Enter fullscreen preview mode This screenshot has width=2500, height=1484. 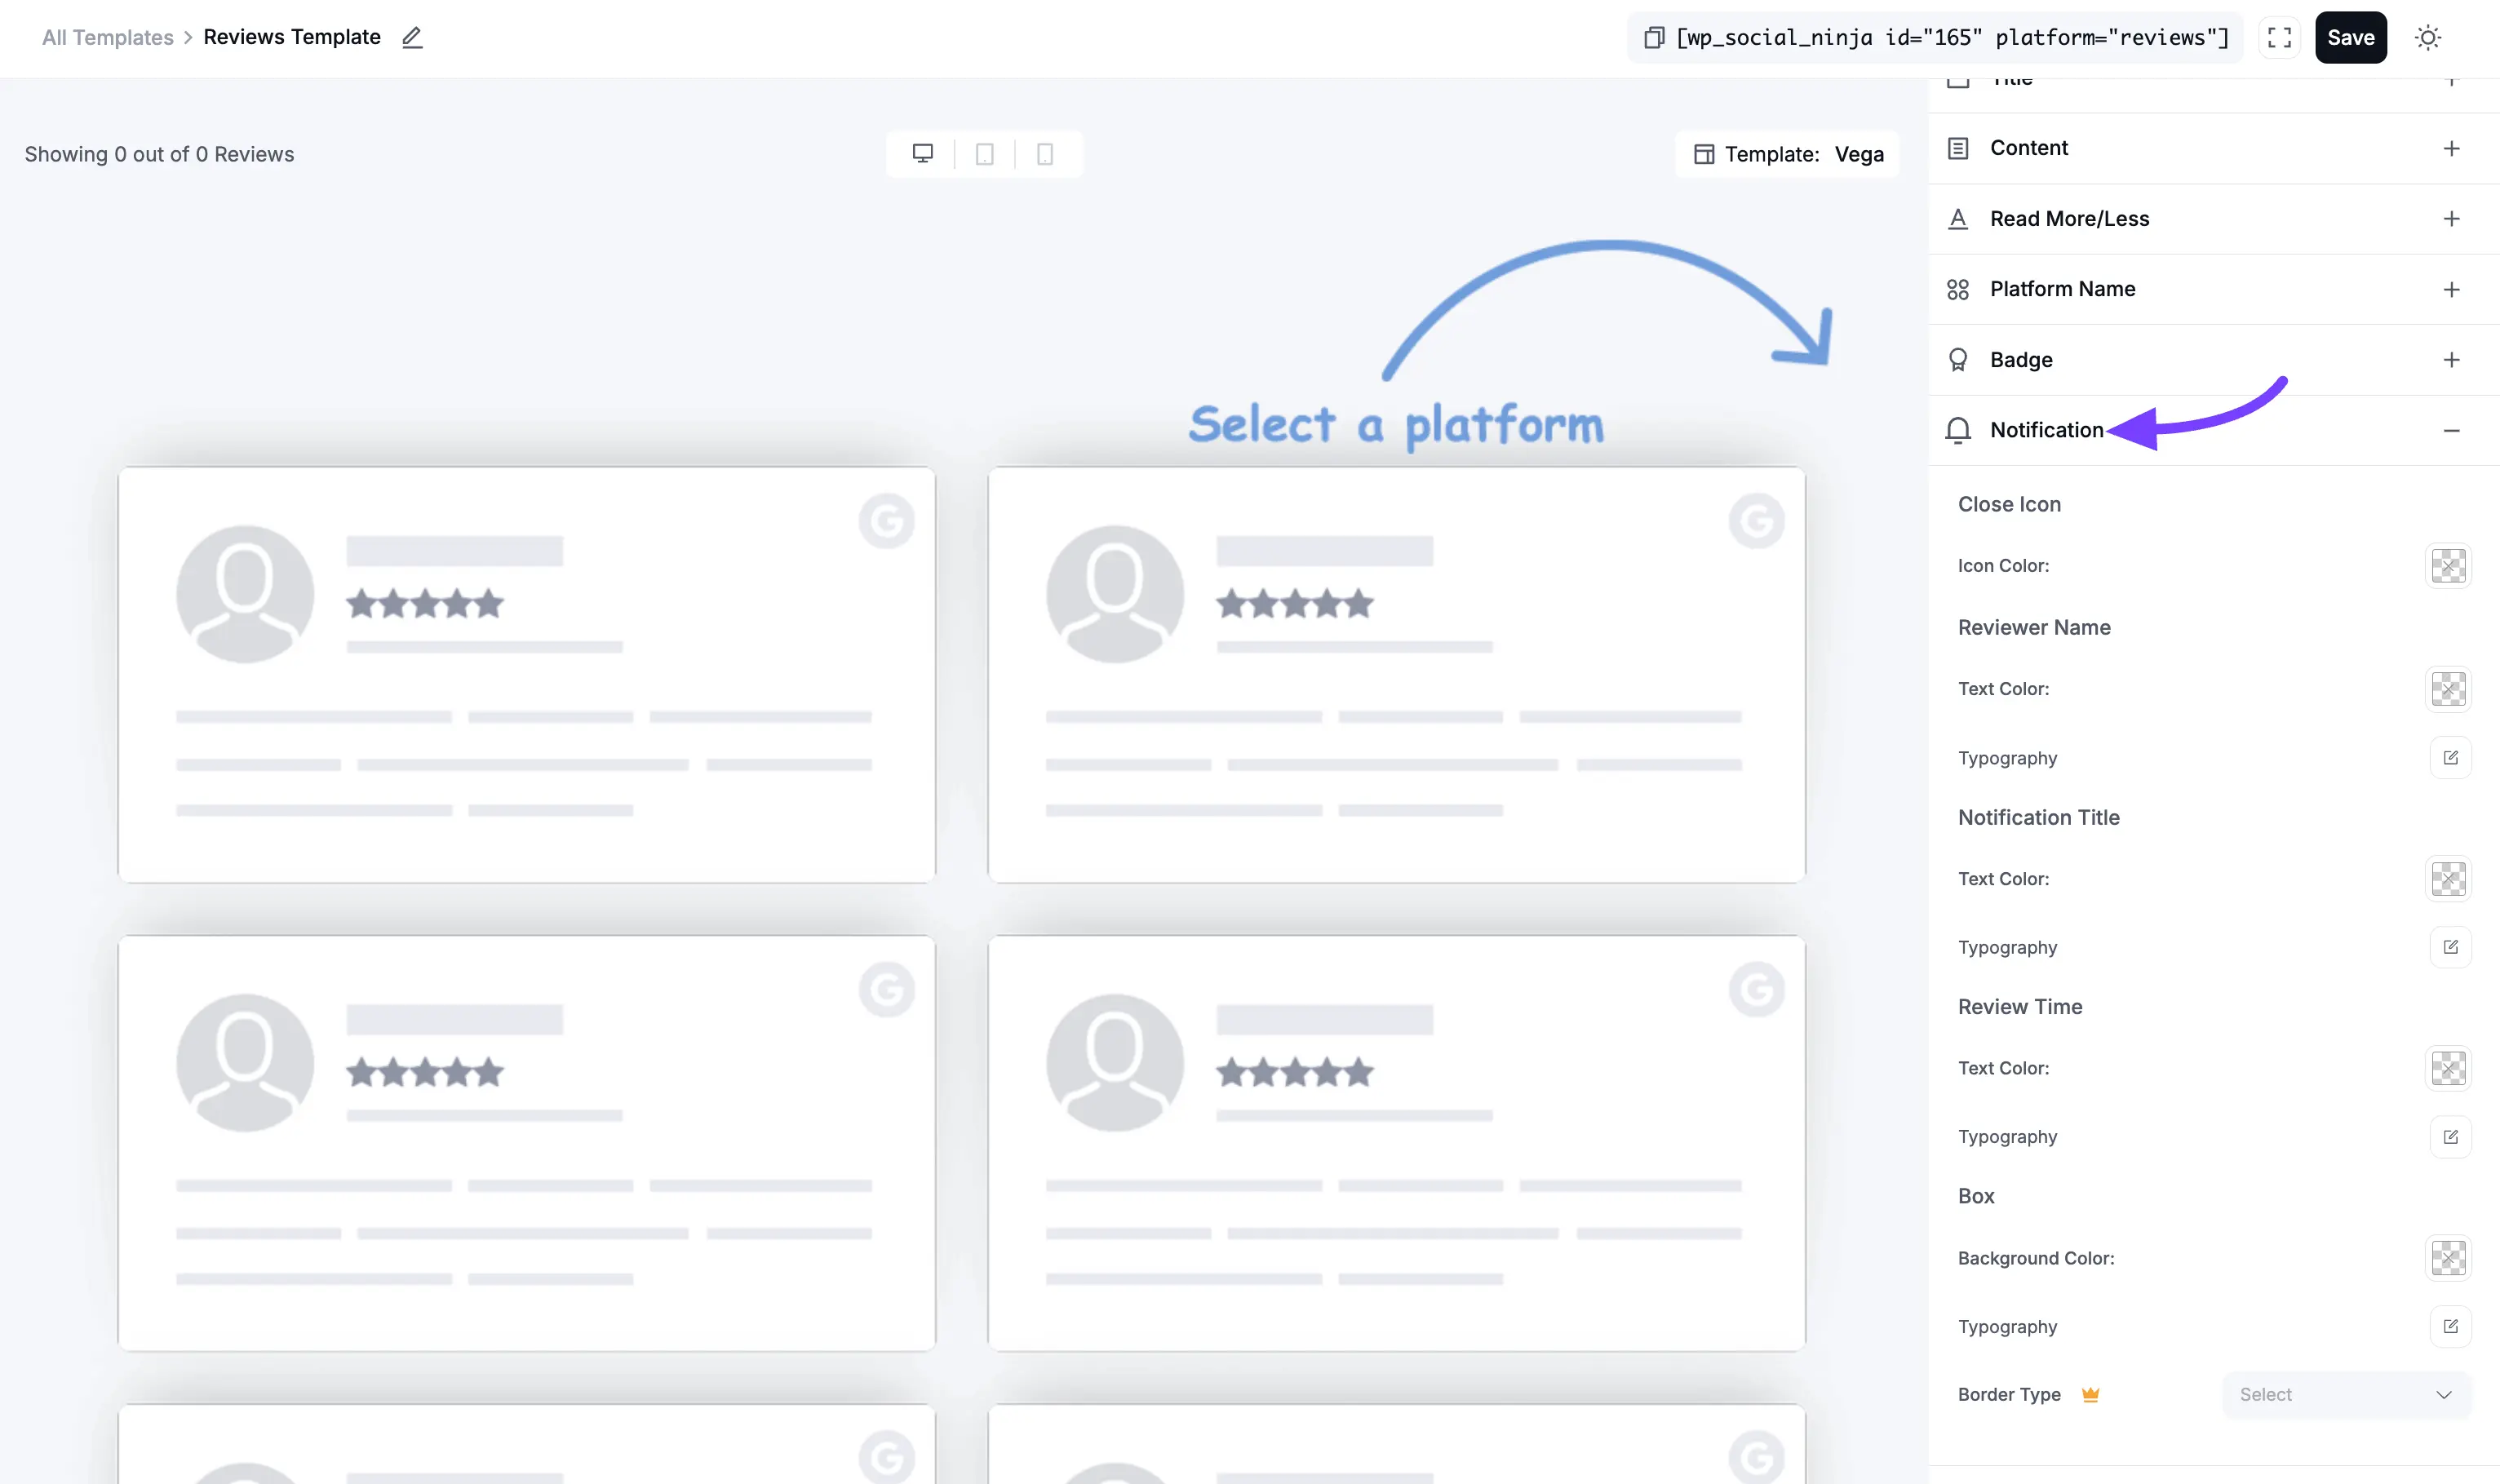pyautogui.click(x=2279, y=37)
